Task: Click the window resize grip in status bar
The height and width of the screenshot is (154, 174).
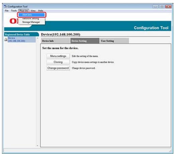Action: [170, 151]
